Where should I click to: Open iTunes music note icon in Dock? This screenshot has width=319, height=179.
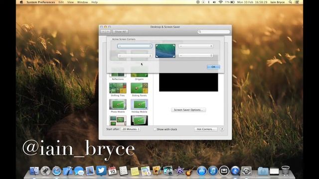(x=213, y=171)
